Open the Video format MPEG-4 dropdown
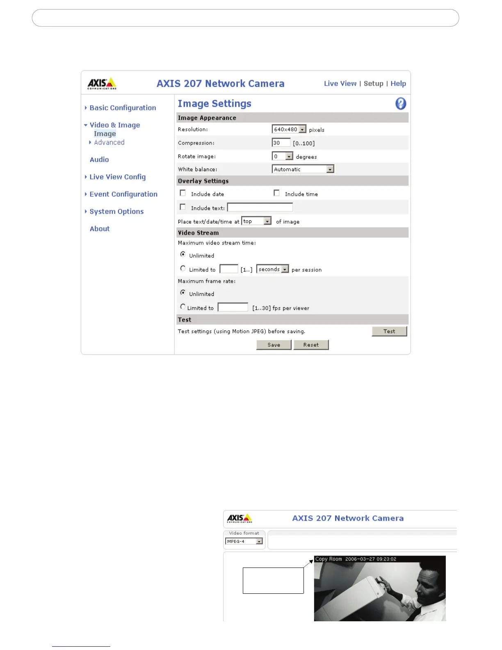Viewport: 502px width, 650px height. (244, 541)
